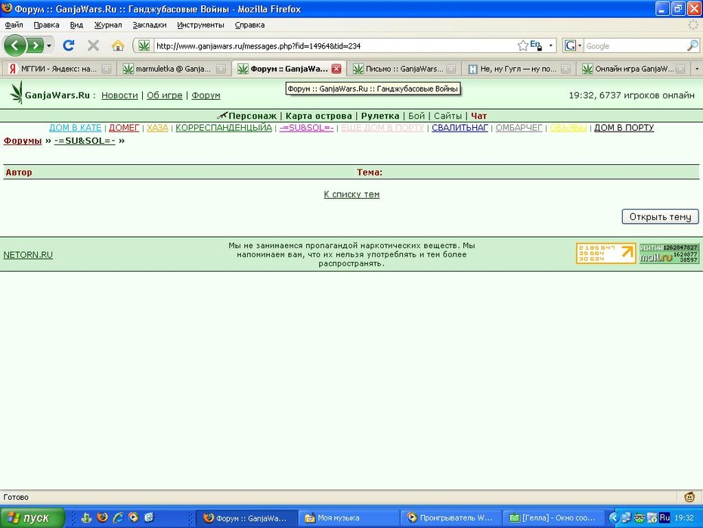Launch Windows Media Player from quick launch
Viewport: 703px width, 528px height.
133,517
